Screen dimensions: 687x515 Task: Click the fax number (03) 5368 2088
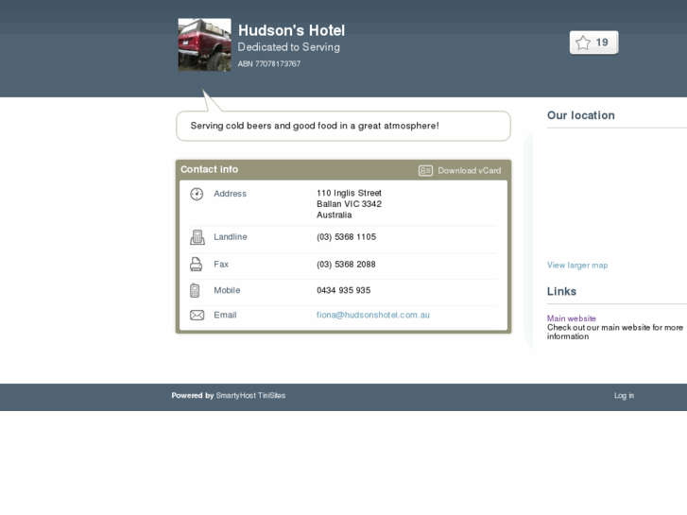click(346, 265)
